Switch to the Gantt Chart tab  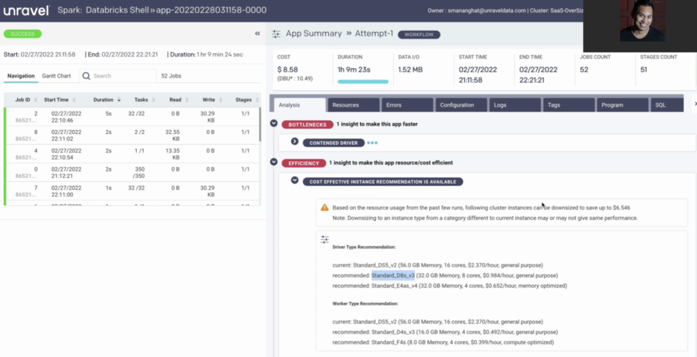[x=56, y=76]
